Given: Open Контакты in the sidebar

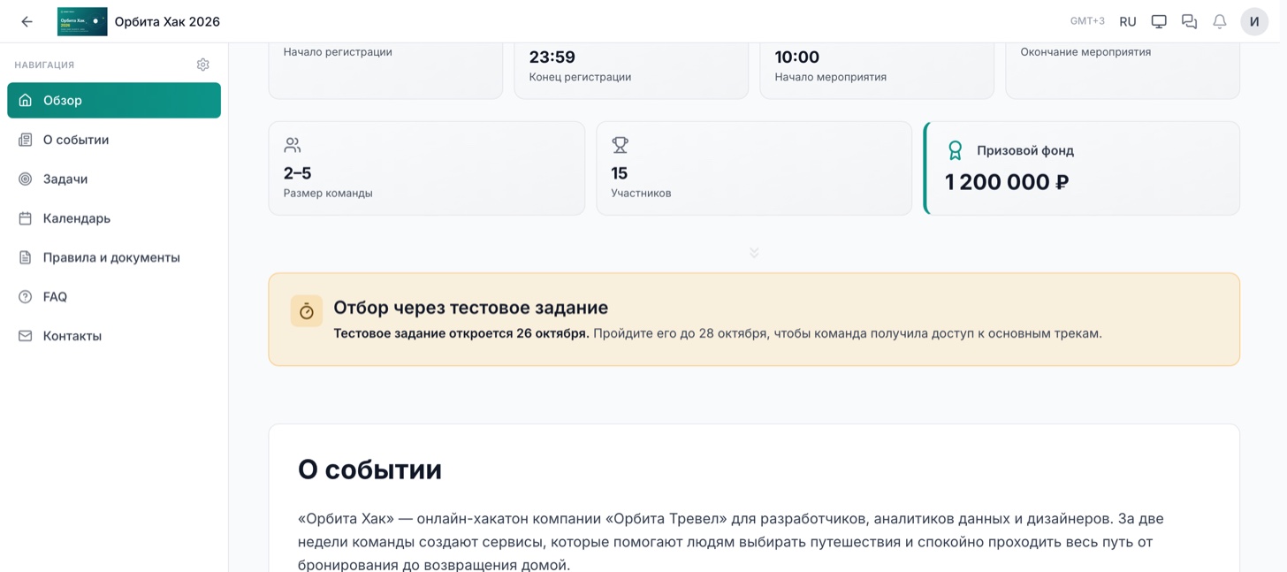Looking at the screenshot, I should pyautogui.click(x=114, y=336).
